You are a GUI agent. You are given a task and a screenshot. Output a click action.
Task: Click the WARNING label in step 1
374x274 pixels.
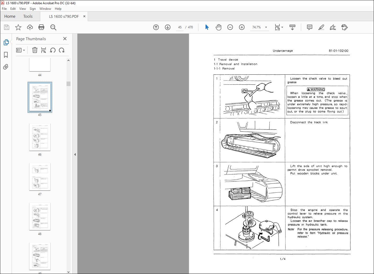[316, 89]
